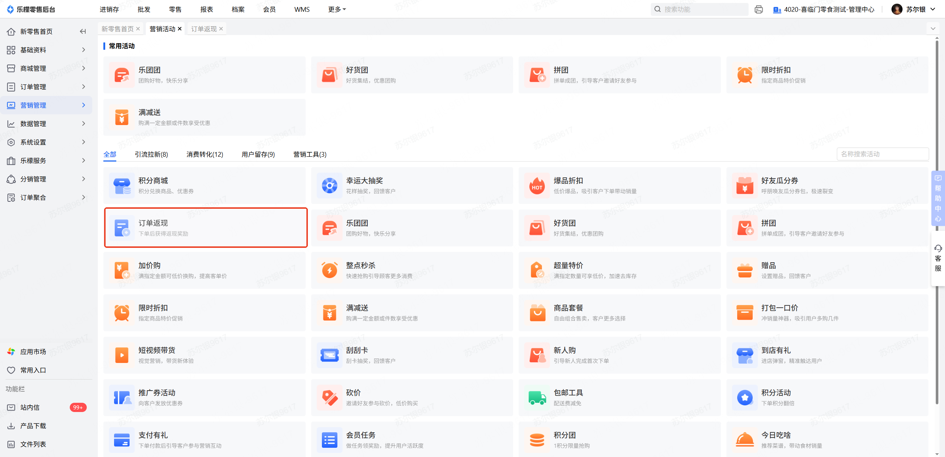This screenshot has height=457, width=945.
Task: Expand the tab list chevron at right
Action: [933, 29]
